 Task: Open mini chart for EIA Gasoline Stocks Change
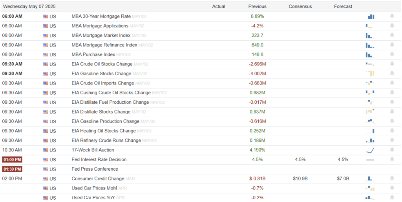[370, 74]
